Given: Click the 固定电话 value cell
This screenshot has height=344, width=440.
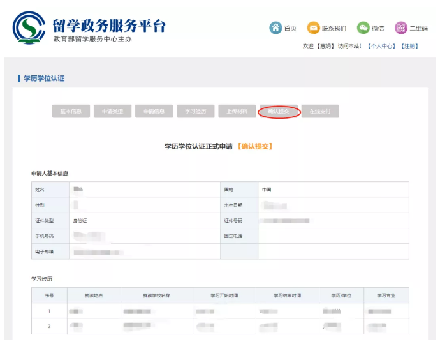Looking at the screenshot, I should (x=333, y=236).
